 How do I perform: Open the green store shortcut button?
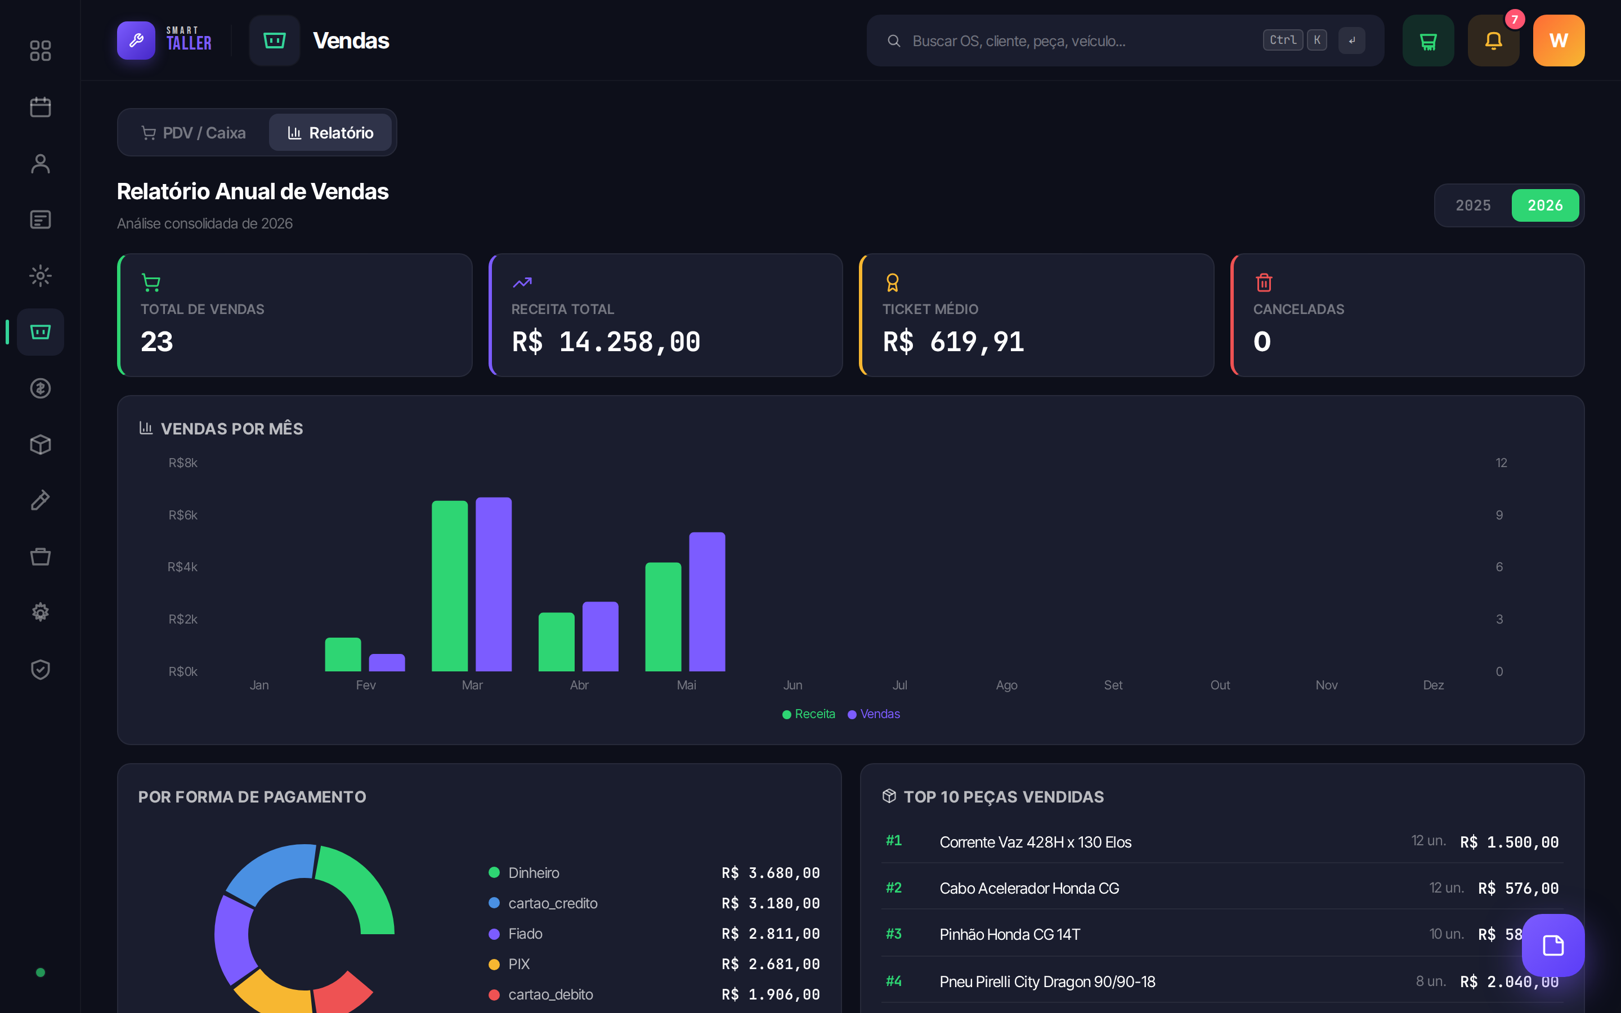point(1428,40)
